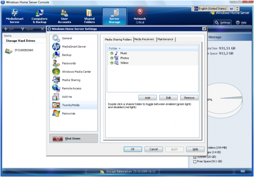Viewport: 254px width, 177px height.
Task: Click the Repair toolbar item
Action: point(27,29)
